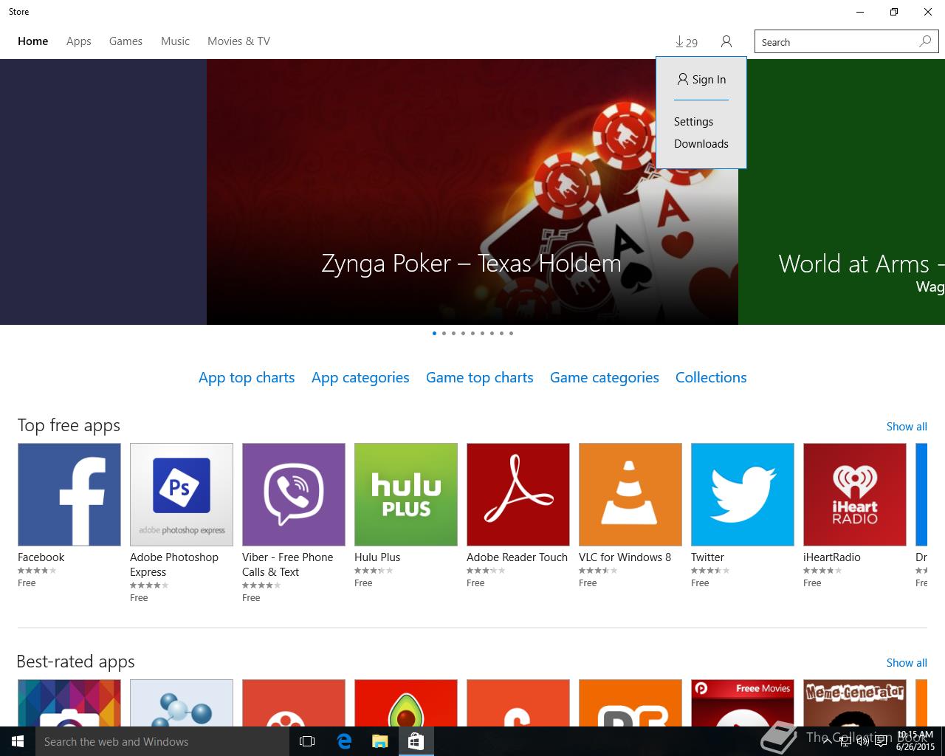Open Game categories link
The width and height of the screenshot is (945, 756).
click(x=605, y=377)
